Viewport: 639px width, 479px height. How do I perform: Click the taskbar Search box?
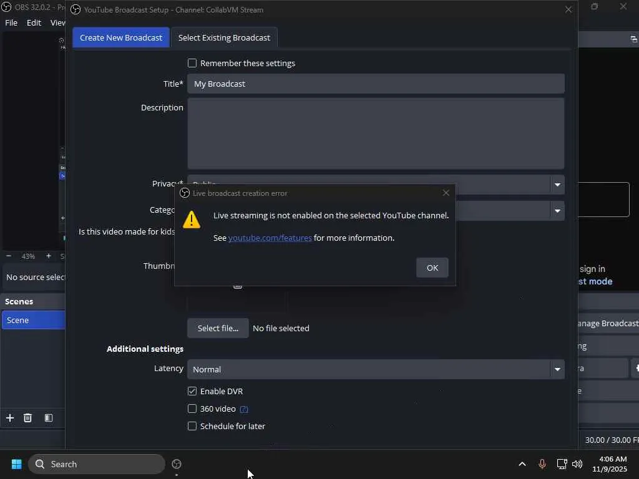coord(97,464)
